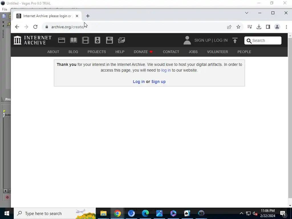The width and height of the screenshot is (292, 219).
Task: Click Chrome forward arrow
Action: pos(26,27)
